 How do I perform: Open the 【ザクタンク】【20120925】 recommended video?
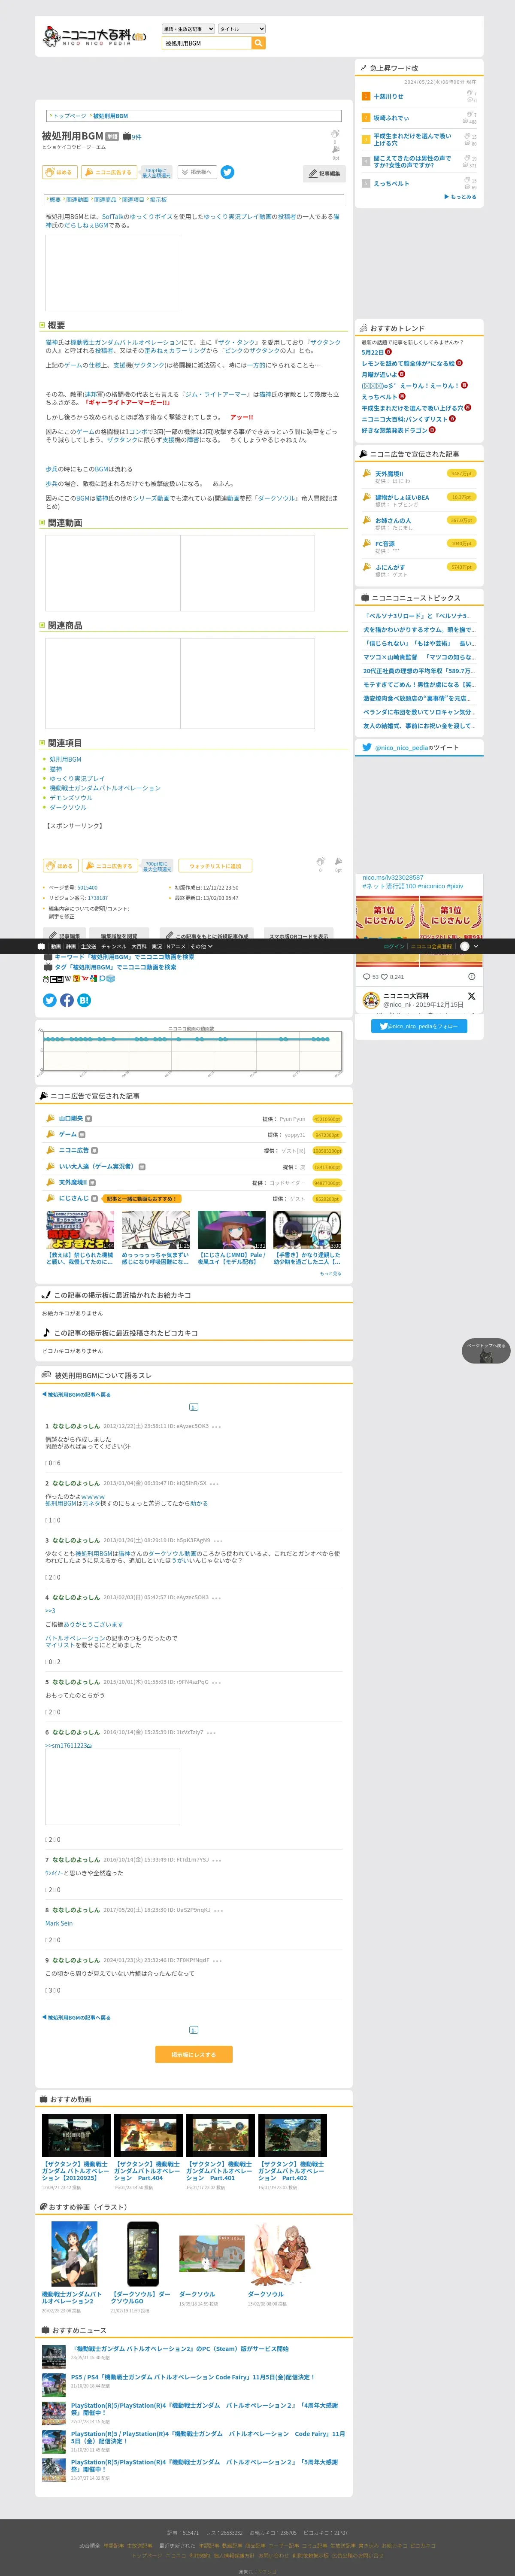[x=76, y=2136]
